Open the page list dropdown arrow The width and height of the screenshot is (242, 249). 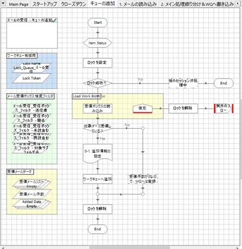click(3, 3)
